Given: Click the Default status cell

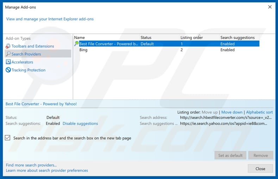Looking at the screenshot, I should pyautogui.click(x=147, y=44).
